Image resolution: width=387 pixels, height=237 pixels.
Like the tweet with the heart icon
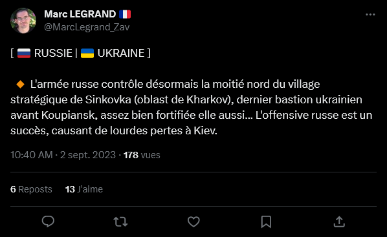coord(193,222)
